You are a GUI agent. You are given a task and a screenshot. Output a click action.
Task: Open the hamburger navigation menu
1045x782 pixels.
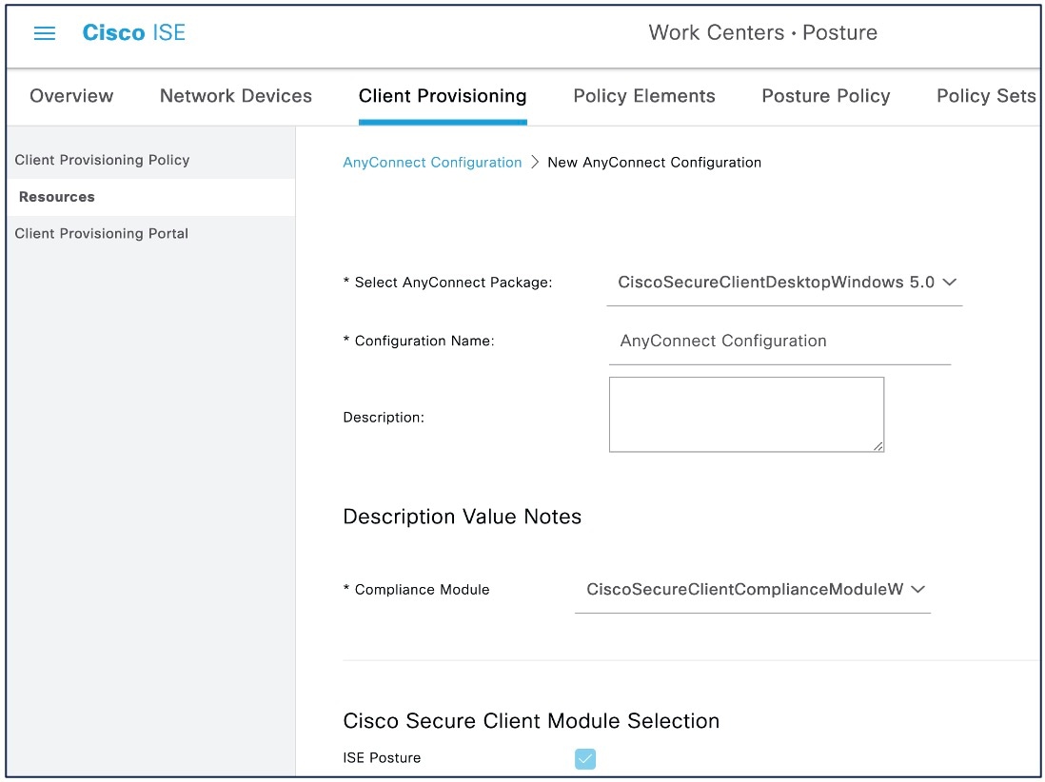coord(45,32)
